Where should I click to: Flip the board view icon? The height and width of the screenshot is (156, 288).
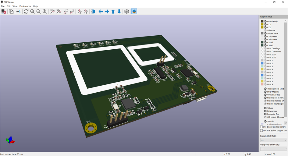tap(93, 12)
